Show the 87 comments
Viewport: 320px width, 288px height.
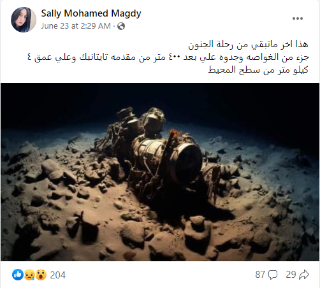(x=260, y=275)
